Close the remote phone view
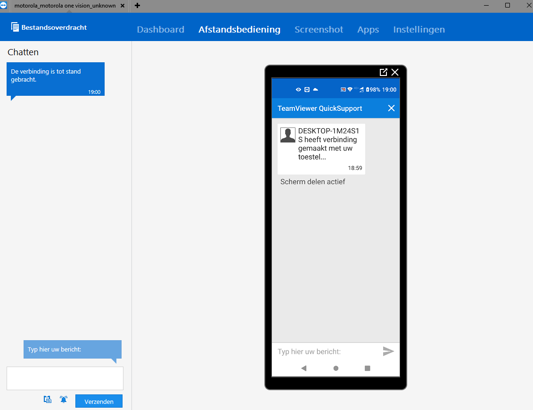Viewport: 533px width, 410px height. [394, 72]
